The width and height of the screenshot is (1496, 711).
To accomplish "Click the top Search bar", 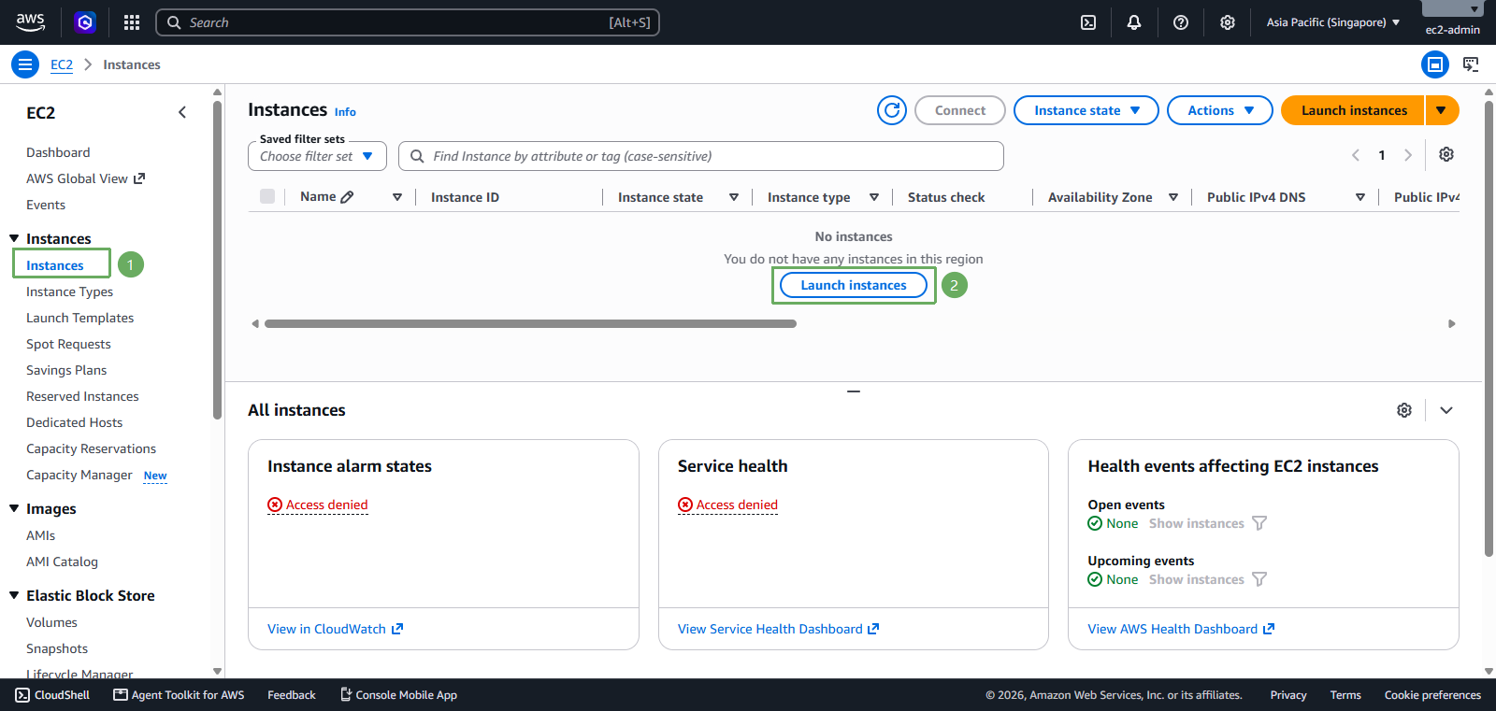I will (408, 22).
